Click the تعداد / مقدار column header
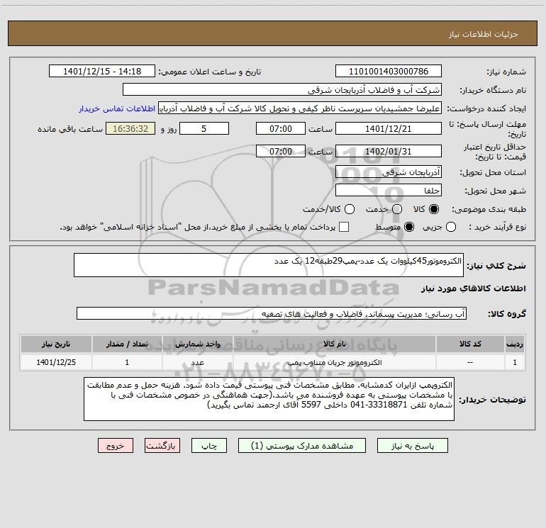Screen dimensions: 546x528 [x=127, y=344]
